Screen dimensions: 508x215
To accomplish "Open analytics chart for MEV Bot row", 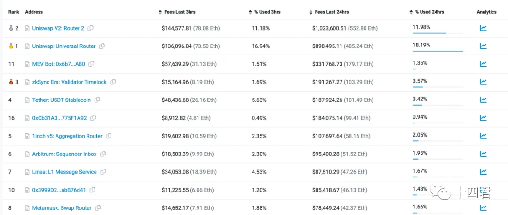I will pyautogui.click(x=483, y=64).
